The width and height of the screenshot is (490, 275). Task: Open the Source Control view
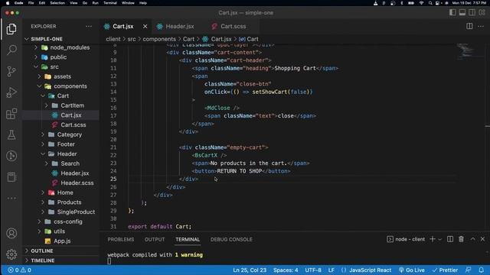pyautogui.click(x=11, y=71)
